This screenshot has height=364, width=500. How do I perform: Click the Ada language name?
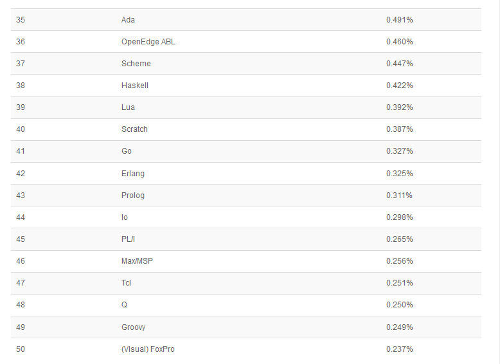coord(128,20)
